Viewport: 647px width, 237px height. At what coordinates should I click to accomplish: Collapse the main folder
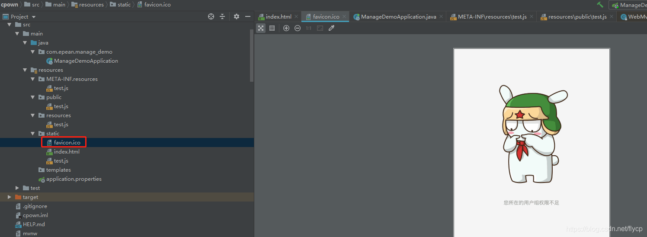[17, 34]
